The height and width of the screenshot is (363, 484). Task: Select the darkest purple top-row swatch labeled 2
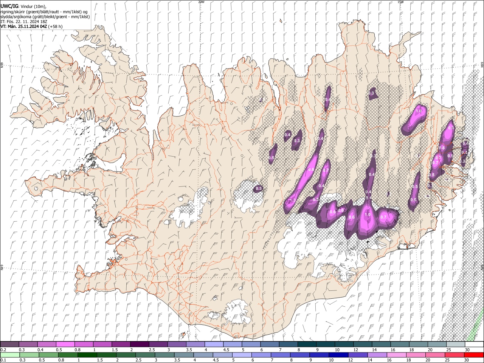[139, 344]
